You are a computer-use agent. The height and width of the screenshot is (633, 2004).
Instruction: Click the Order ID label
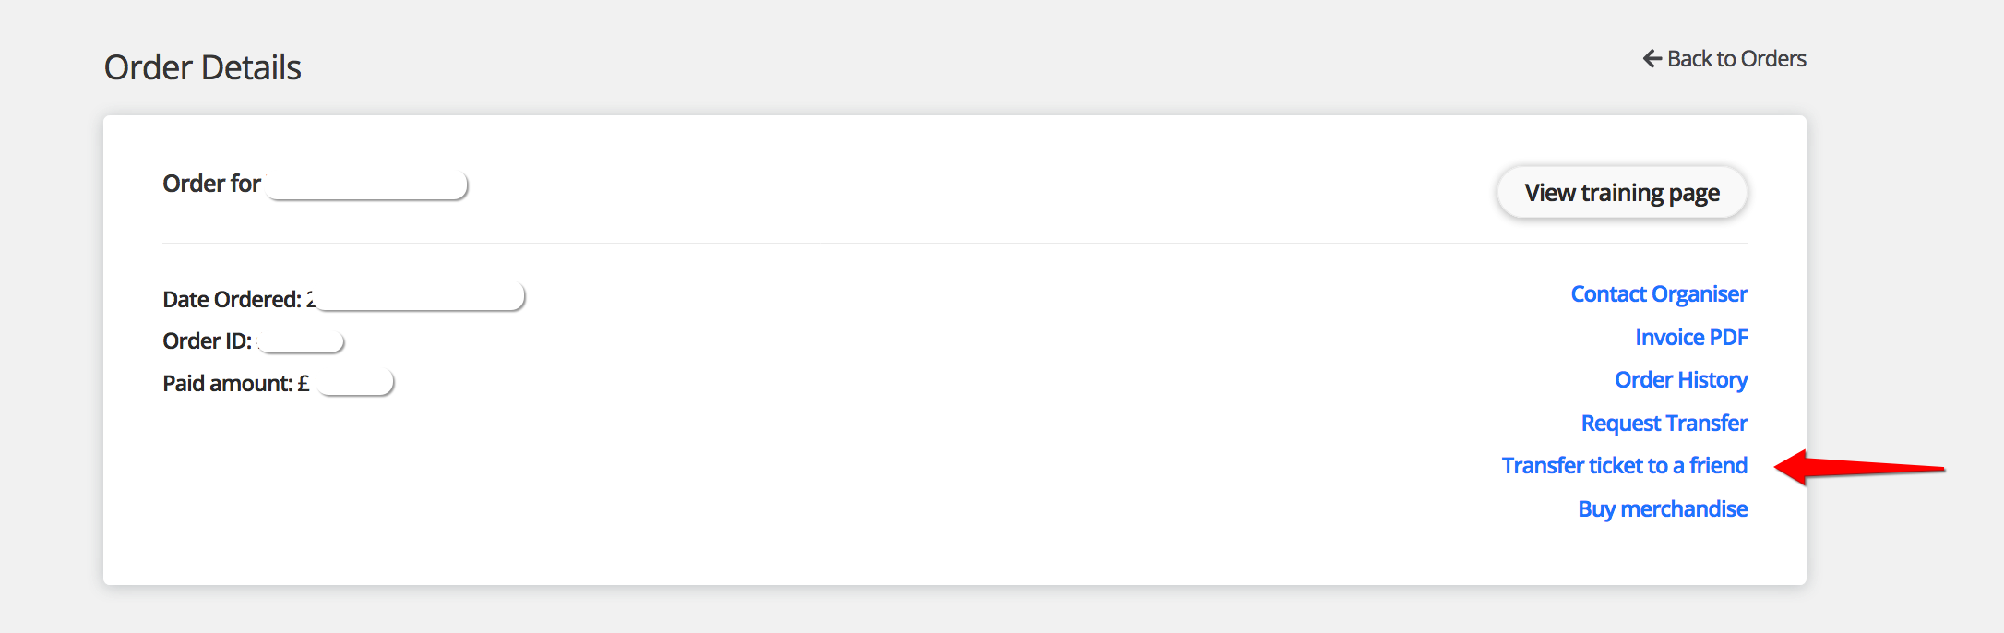(x=207, y=341)
